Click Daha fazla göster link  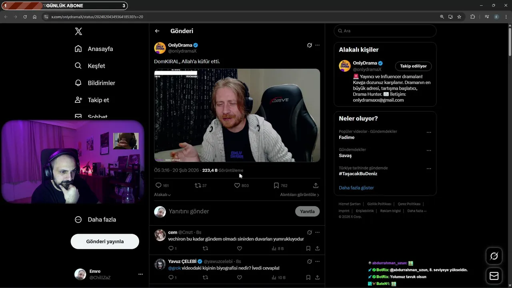coord(356,188)
